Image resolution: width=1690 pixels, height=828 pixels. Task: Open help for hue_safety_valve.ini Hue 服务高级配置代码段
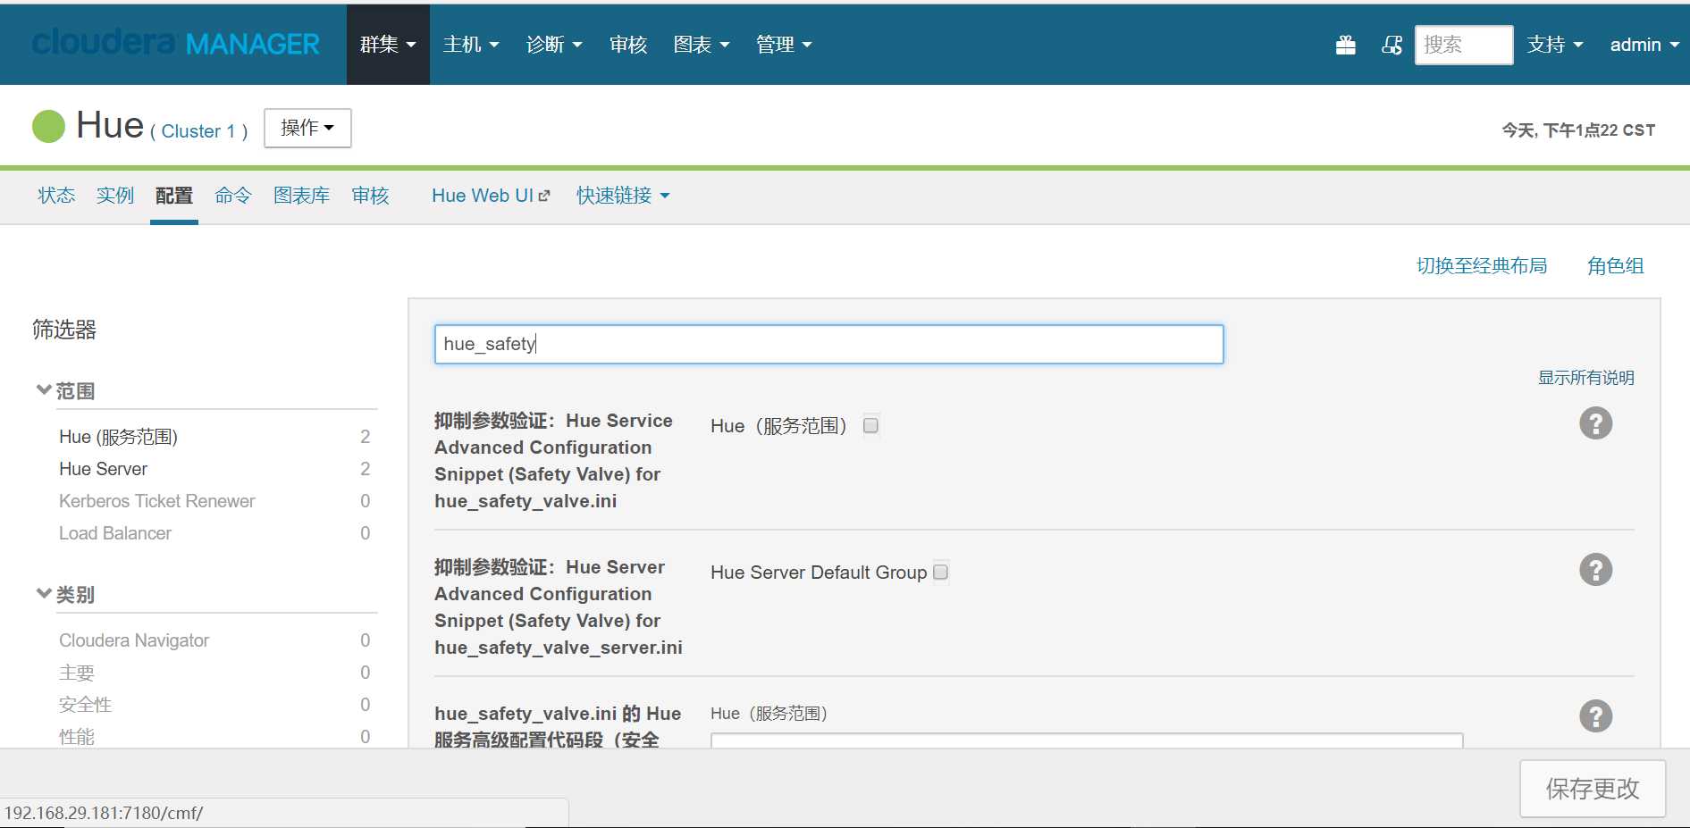click(1595, 716)
